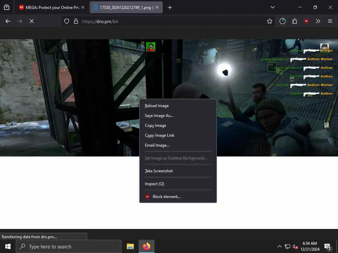Select Copy Image Link

178,135
